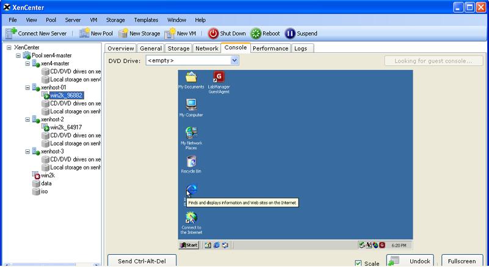The image size is (489, 267).
Task: Collapse the xenhost-2 server node
Action: (x=27, y=119)
